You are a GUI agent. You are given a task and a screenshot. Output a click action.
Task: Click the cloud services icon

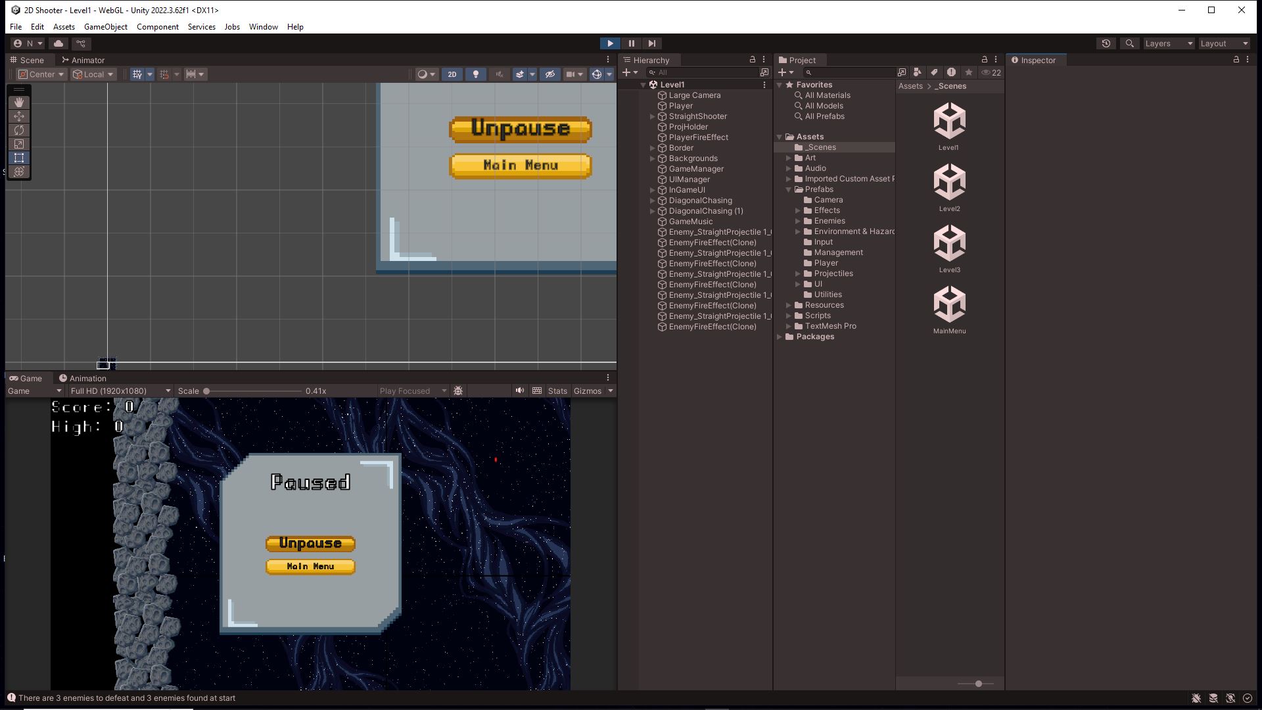tap(58, 43)
